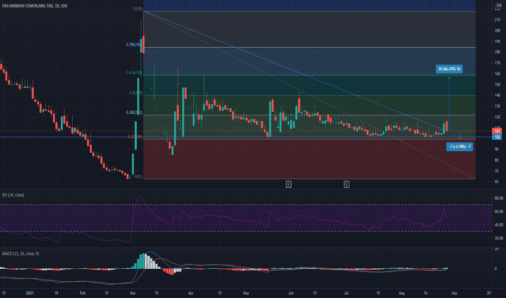Click the 0.5 Fibonacci level label
This screenshot has height=298, width=506.
[136, 93]
